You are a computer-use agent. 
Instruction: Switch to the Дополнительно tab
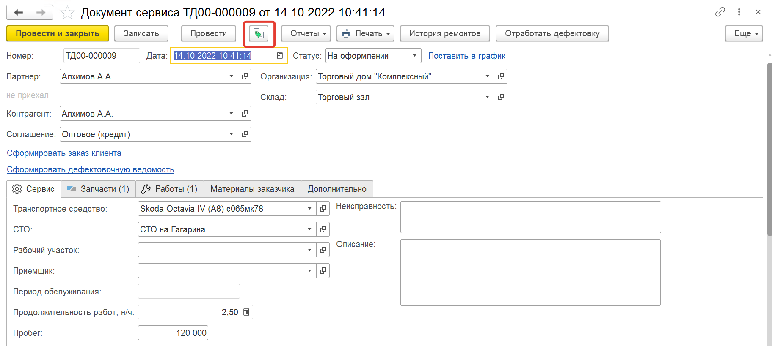tap(337, 189)
